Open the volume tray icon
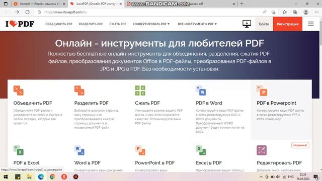 click(x=278, y=176)
